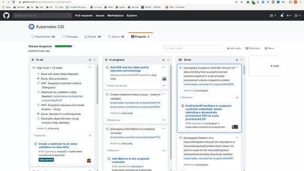Click the help wanted label
304x171 pixels.
click(x=46, y=160)
